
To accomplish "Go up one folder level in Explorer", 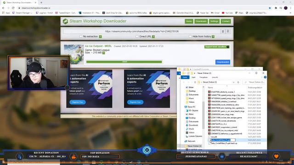I will (195, 82).
